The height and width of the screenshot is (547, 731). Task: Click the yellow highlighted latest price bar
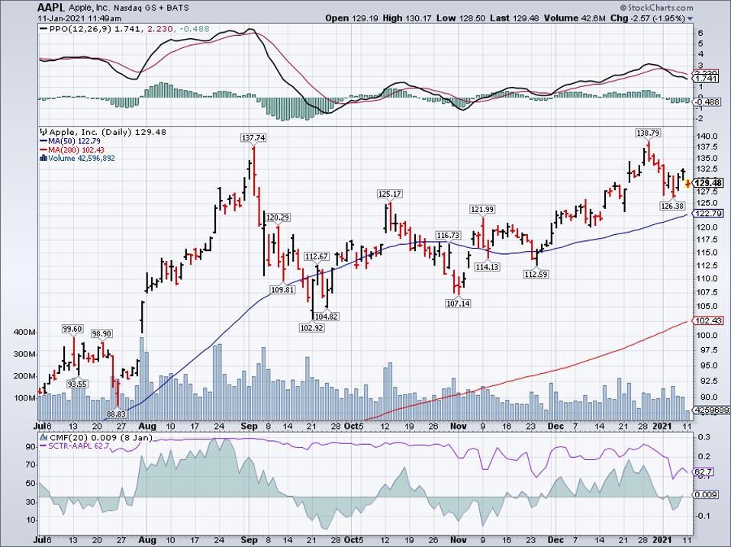click(688, 185)
